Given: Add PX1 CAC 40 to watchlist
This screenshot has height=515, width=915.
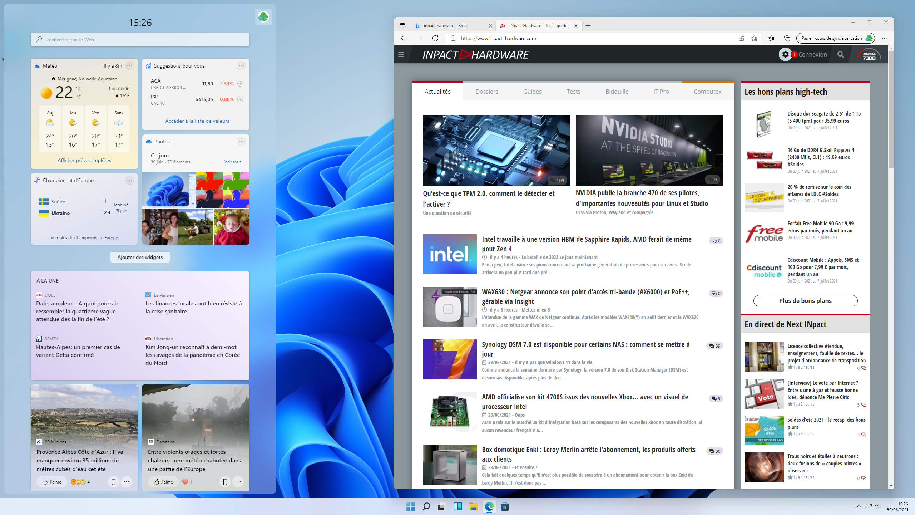Looking at the screenshot, I should tap(240, 99).
